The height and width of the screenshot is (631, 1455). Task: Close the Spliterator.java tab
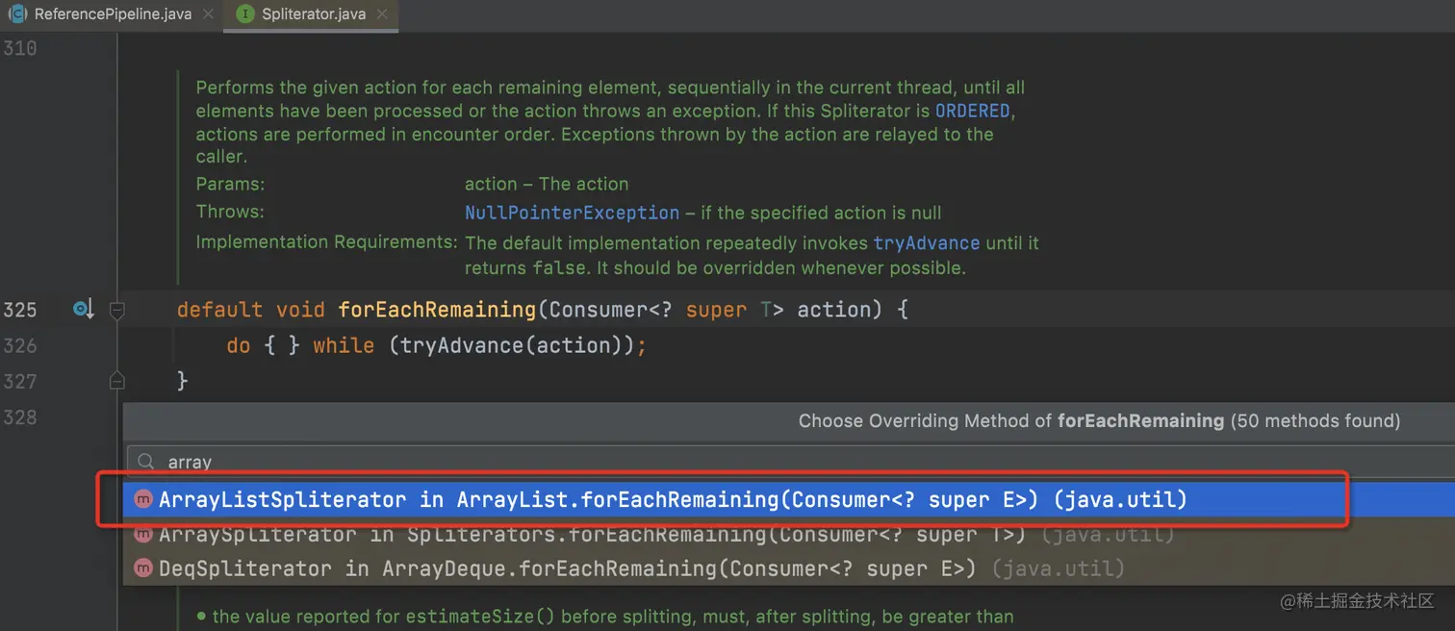[382, 14]
